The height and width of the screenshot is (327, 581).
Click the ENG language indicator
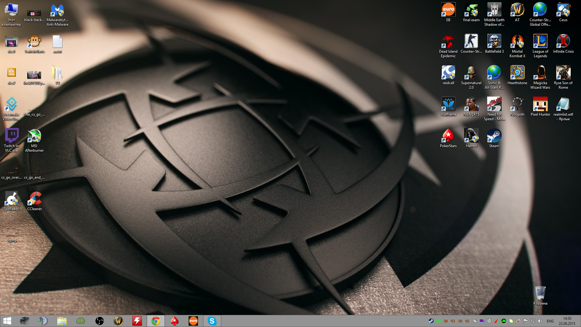[x=550, y=321]
